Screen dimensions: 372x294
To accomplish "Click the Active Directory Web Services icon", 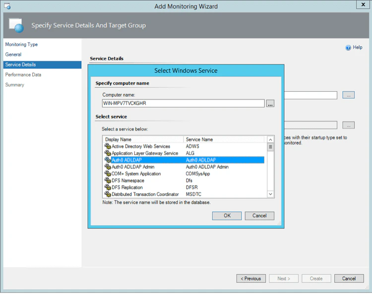I will click(108, 146).
